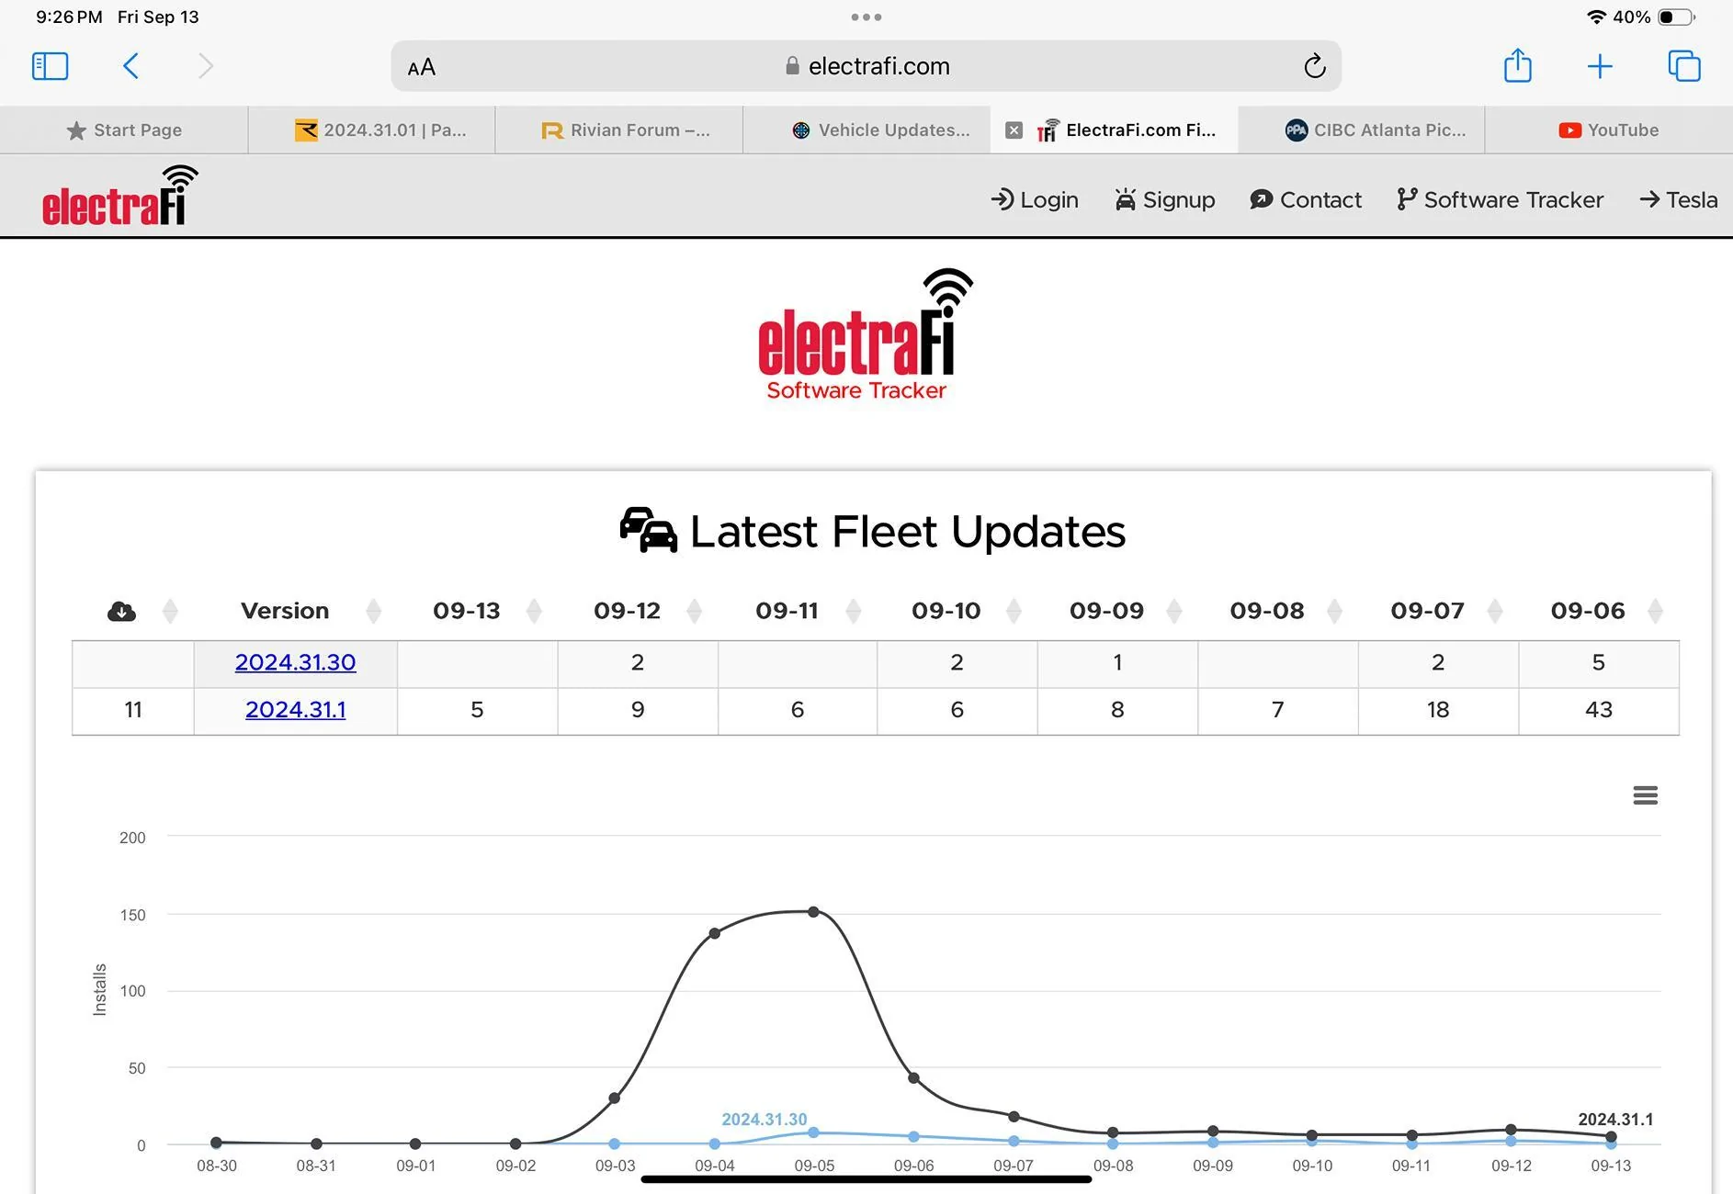Open the Login page
Screen dimensions: 1733x1194
(x=1035, y=199)
